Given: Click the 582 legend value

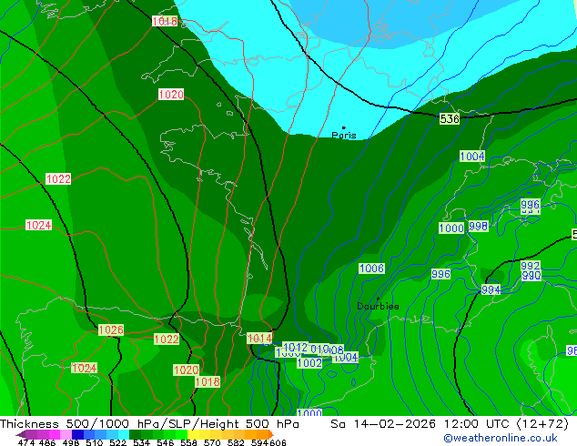Looking at the screenshot, I should pyautogui.click(x=236, y=442).
